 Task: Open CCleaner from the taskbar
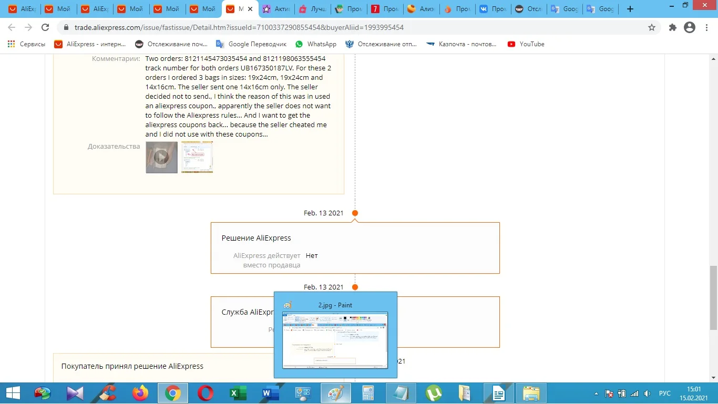(x=108, y=393)
